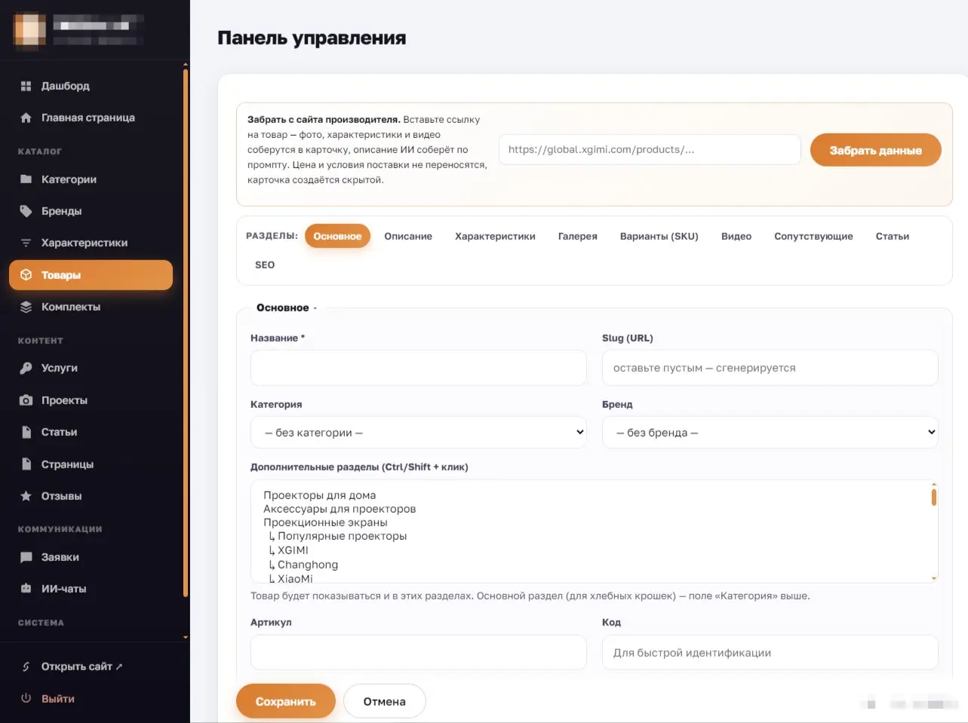
Task: Click the filter icon beside Характеристики
Action: click(x=26, y=243)
